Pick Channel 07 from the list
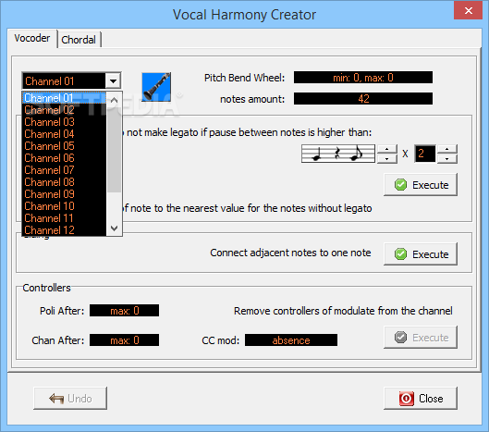 [x=64, y=170]
